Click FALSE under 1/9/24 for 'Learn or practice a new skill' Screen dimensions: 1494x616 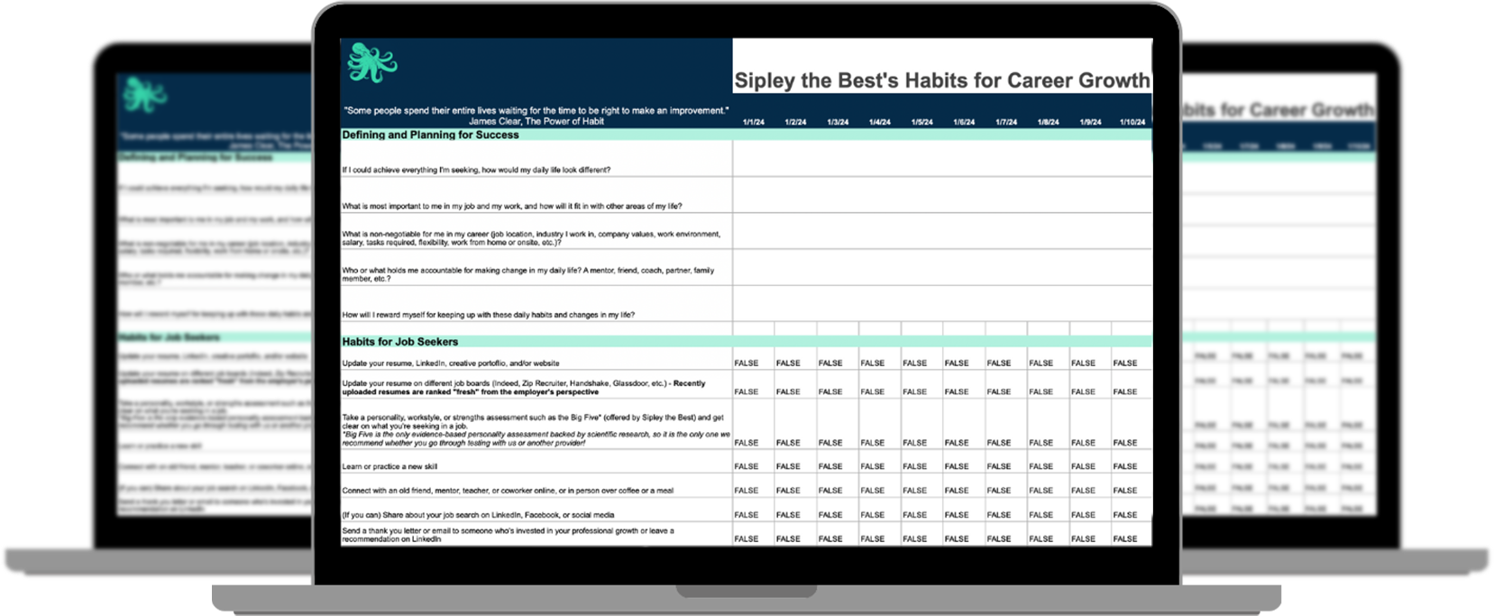click(x=1083, y=466)
